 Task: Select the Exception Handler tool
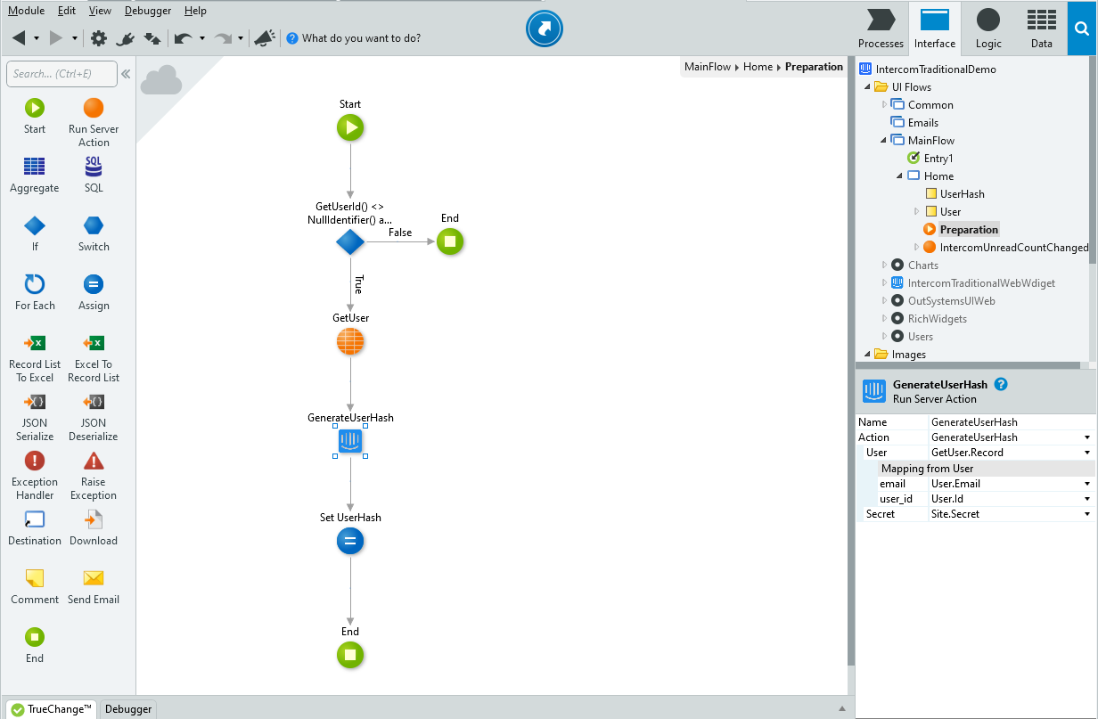click(x=35, y=476)
